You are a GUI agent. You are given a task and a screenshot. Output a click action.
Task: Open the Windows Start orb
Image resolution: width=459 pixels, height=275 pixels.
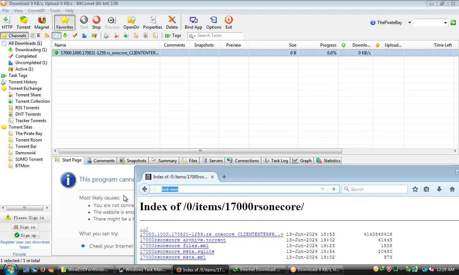click(x=10, y=270)
